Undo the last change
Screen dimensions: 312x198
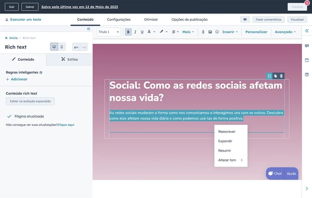coord(76,47)
